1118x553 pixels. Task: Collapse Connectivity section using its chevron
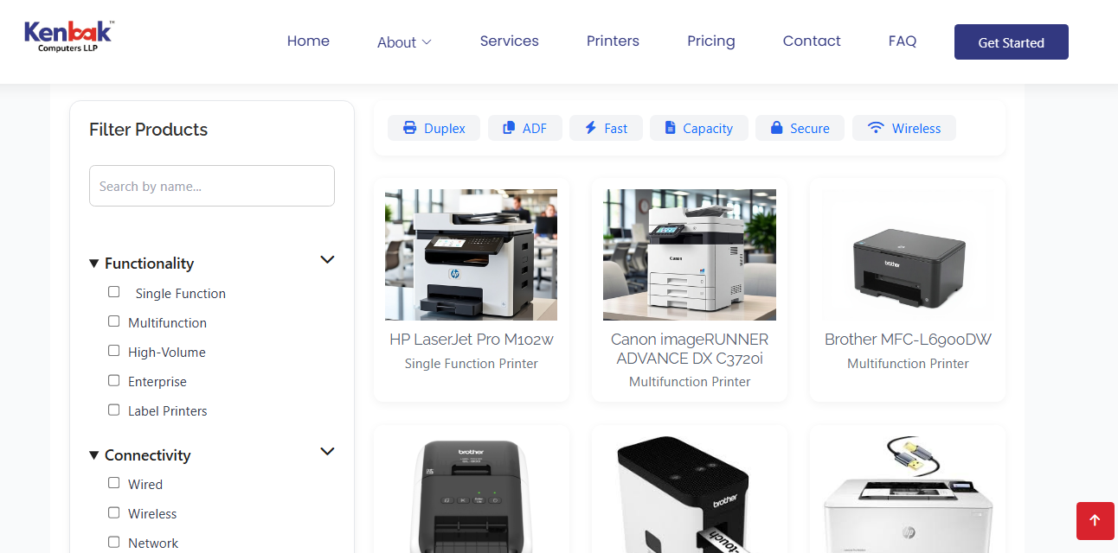coord(327,451)
